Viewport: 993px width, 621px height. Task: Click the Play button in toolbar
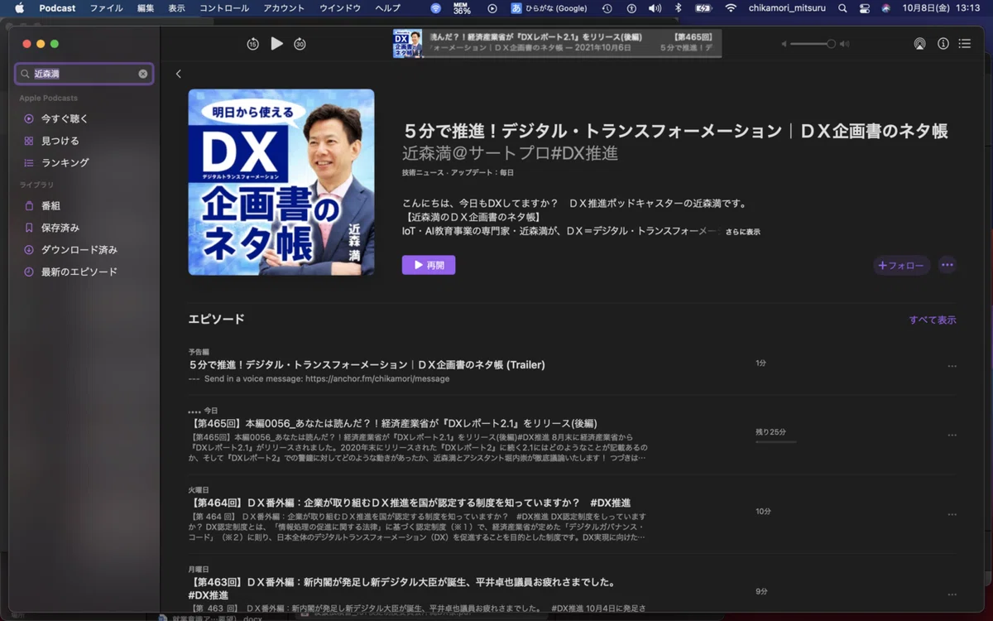click(x=276, y=43)
